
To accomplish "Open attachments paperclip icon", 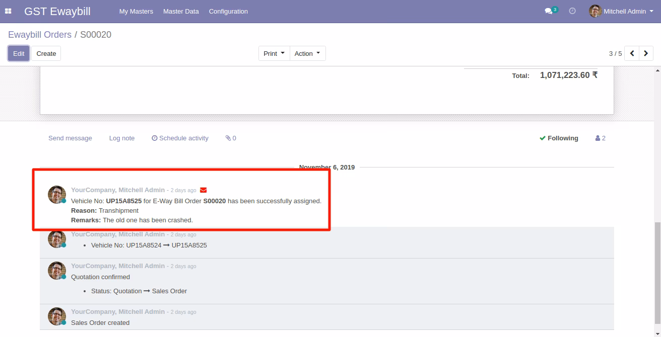I will pos(231,138).
